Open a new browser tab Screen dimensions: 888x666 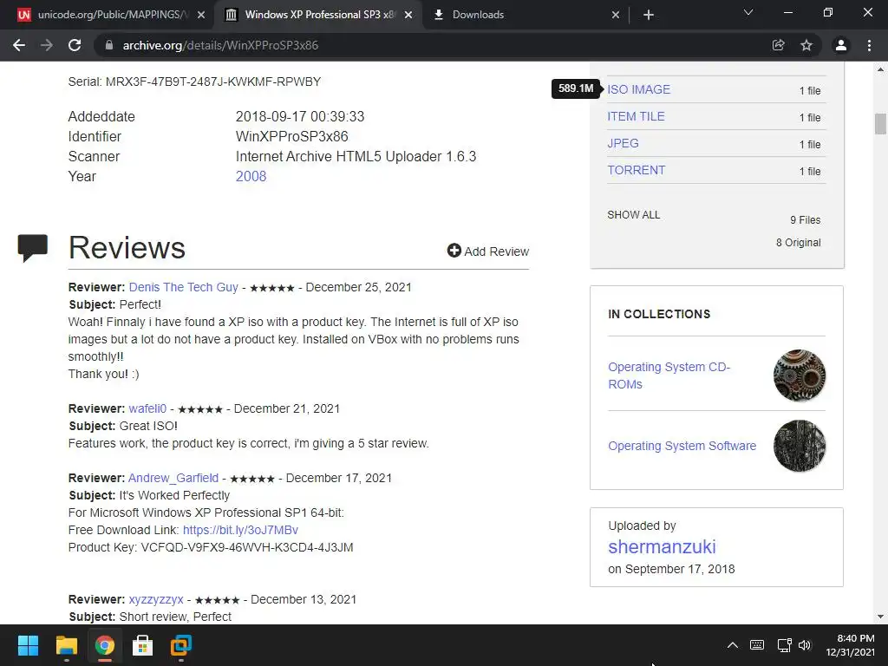pos(649,15)
